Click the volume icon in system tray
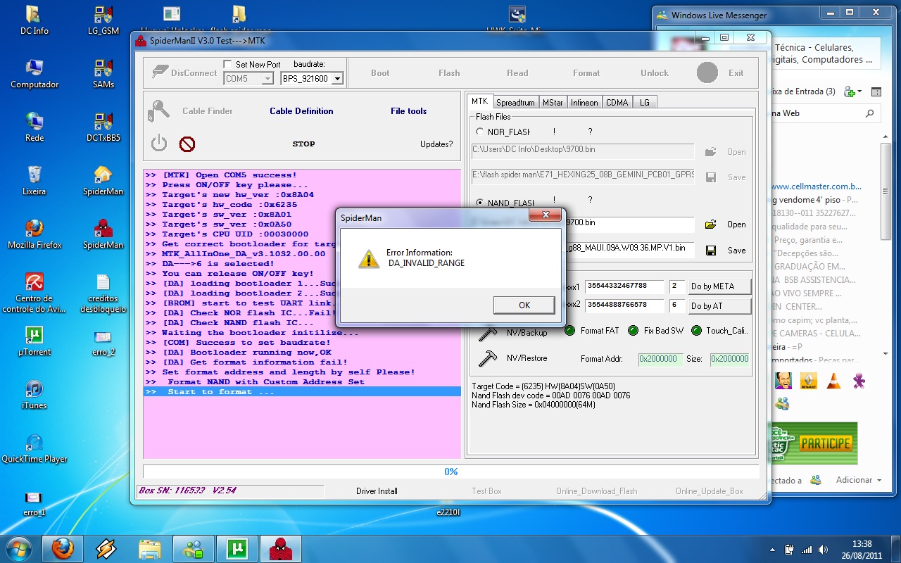 click(821, 550)
